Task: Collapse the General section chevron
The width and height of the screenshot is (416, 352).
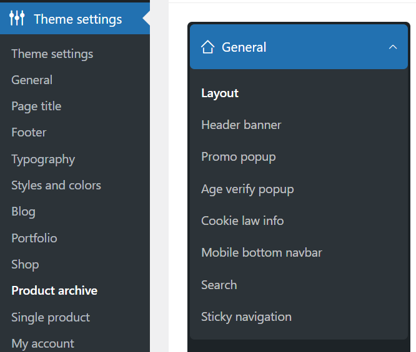Action: tap(392, 47)
